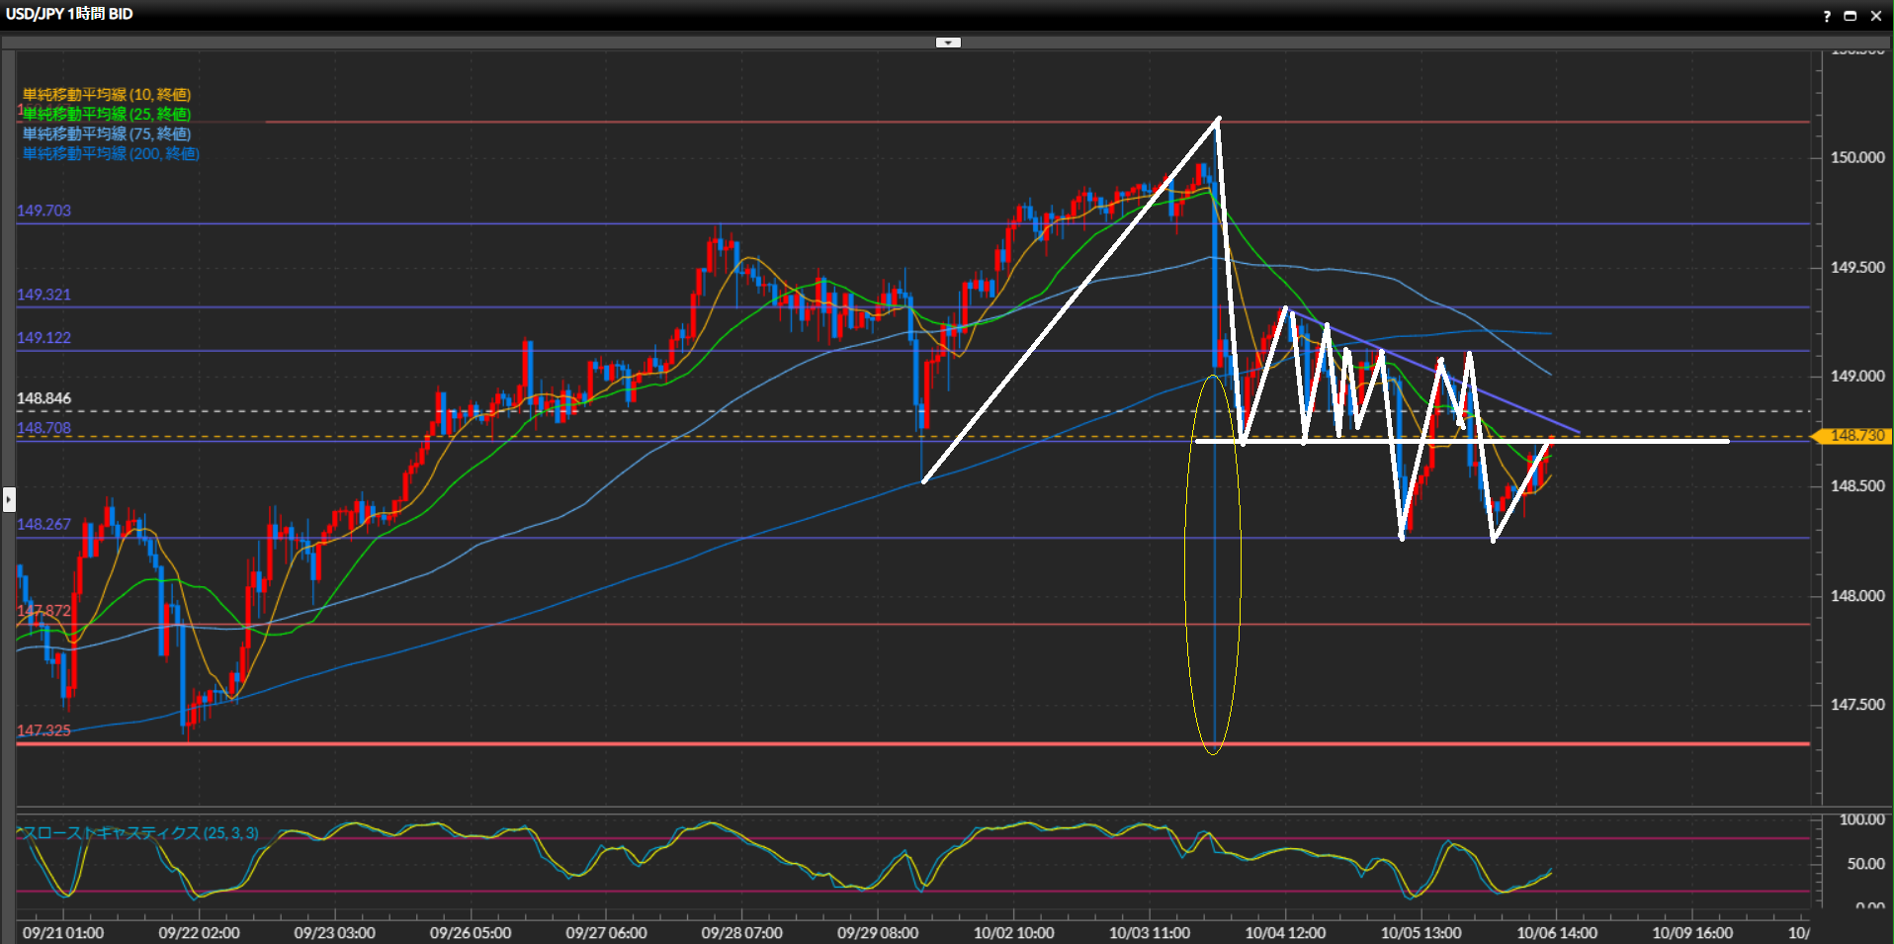Screen dimensions: 1894x944
Task: Click the slow stochastics (25, 3, 3) label
Action: (140, 833)
